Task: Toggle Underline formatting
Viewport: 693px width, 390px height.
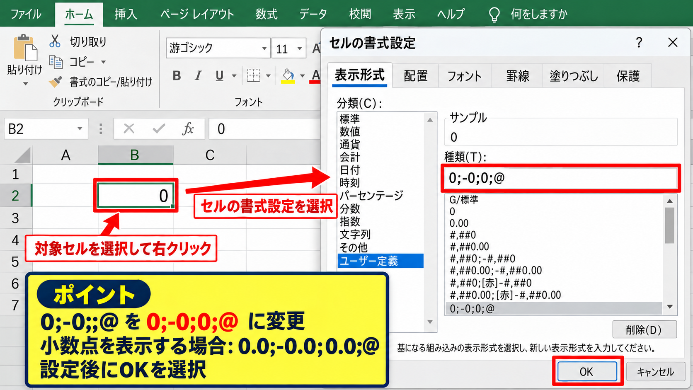Action: pos(219,75)
